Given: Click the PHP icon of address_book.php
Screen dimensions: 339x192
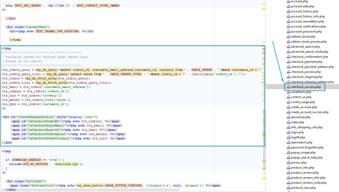Looking at the screenshot, I should (288, 37).
